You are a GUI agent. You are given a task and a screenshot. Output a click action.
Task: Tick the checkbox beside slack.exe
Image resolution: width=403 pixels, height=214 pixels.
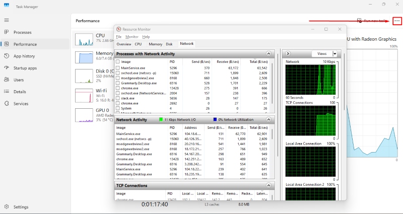point(118,99)
